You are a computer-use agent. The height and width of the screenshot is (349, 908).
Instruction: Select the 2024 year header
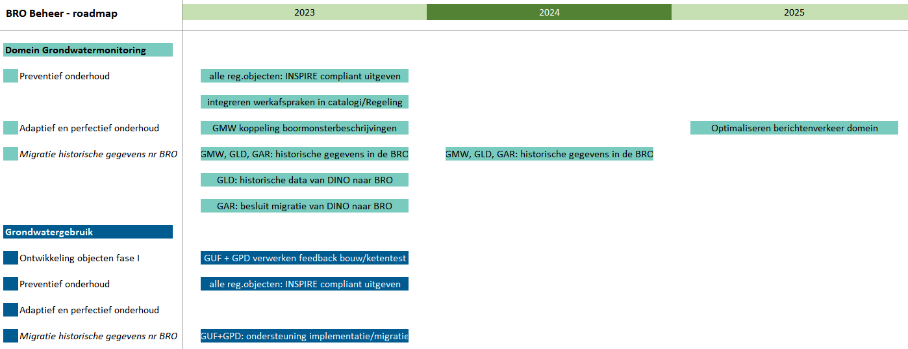(549, 12)
